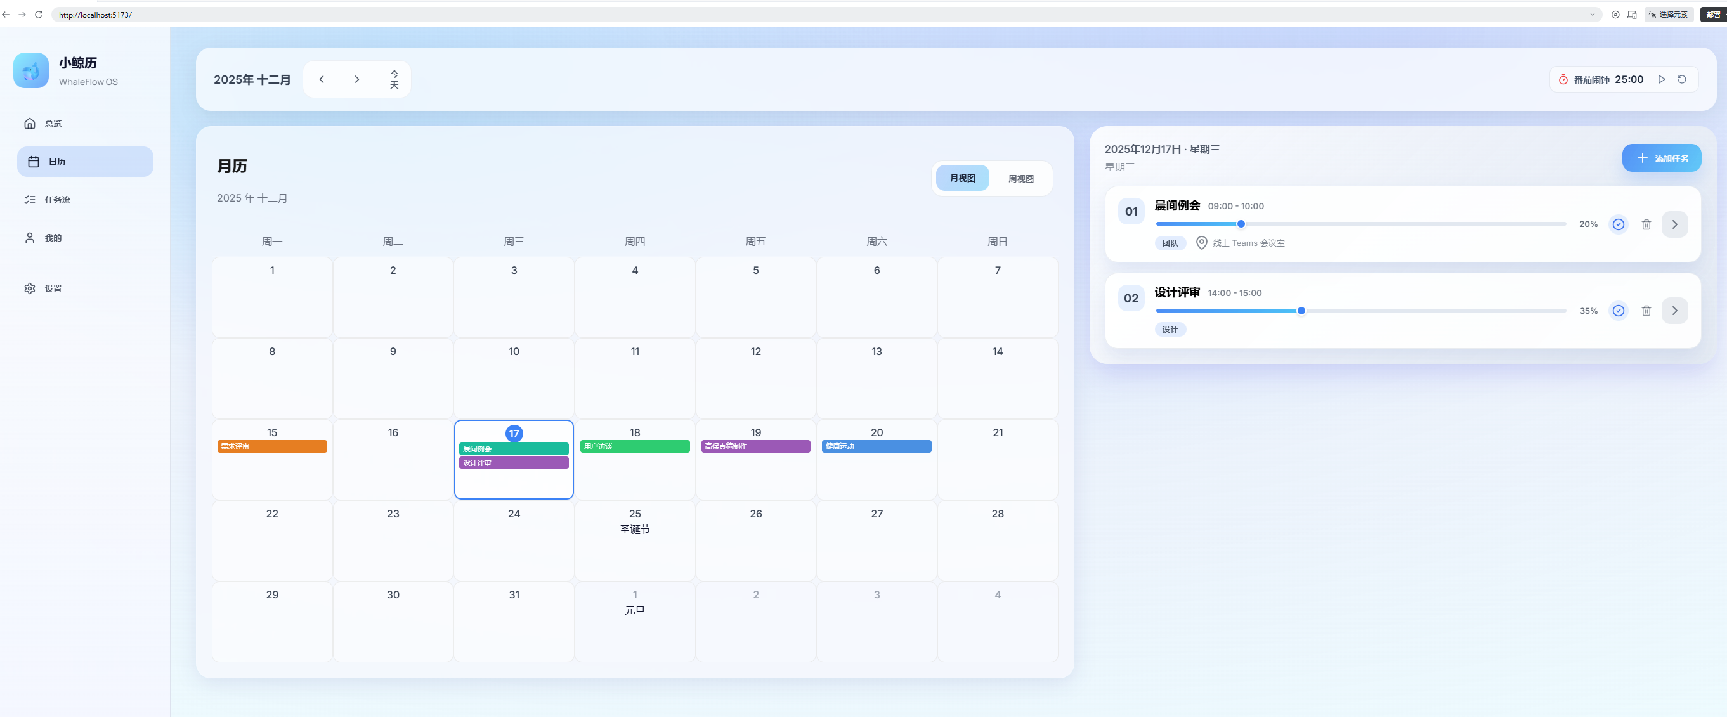The height and width of the screenshot is (717, 1727).
Task: Click the WhaleFlow whale logo
Action: [x=31, y=70]
